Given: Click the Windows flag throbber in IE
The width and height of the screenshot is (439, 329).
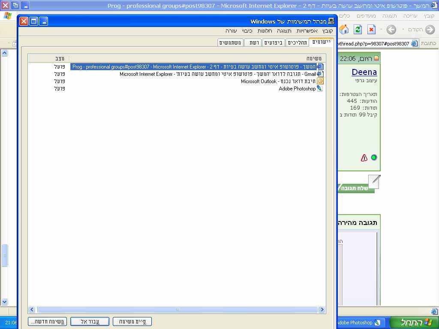Looking at the screenshot, I should [8, 16].
